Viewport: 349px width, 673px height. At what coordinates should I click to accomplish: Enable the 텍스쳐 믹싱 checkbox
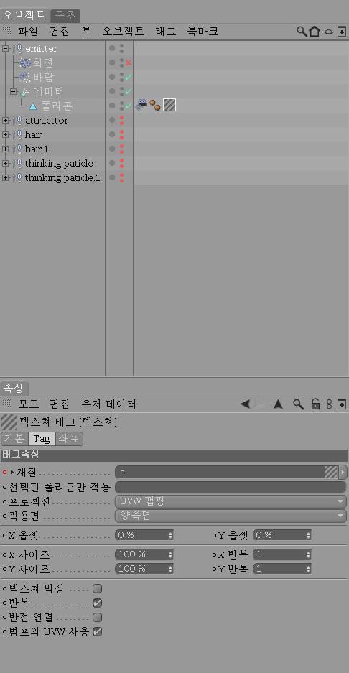pos(98,588)
